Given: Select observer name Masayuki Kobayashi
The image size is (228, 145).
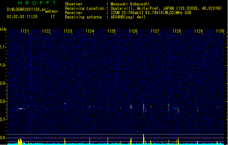Looking at the screenshot, I should 130,4.
